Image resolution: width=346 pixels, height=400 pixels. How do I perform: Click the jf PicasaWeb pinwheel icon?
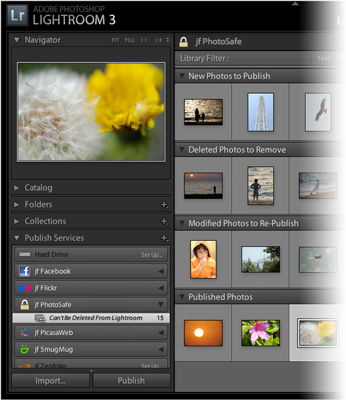pos(25,333)
